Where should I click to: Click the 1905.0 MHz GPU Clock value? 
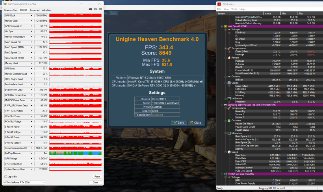[41, 16]
